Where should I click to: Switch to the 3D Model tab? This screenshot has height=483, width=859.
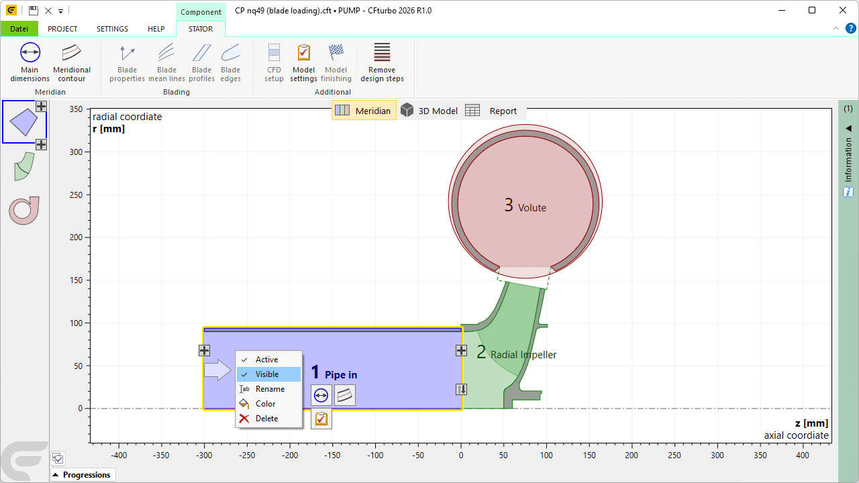(x=429, y=111)
